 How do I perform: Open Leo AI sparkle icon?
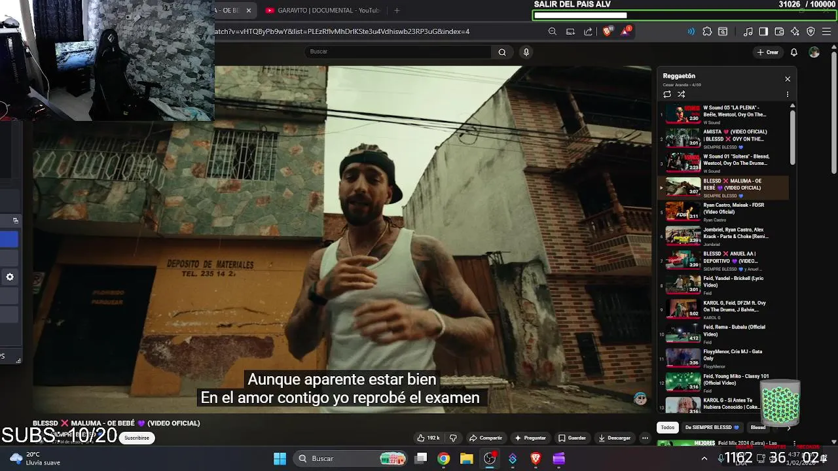(795, 31)
